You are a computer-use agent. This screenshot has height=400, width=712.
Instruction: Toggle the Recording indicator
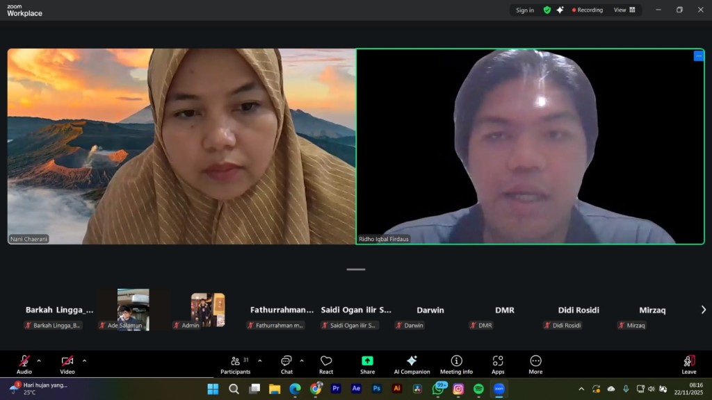tap(586, 10)
